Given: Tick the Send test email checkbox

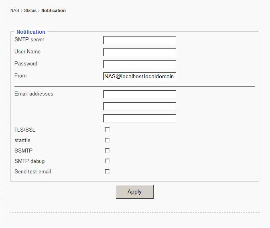Looking at the screenshot, I should [107, 171].
